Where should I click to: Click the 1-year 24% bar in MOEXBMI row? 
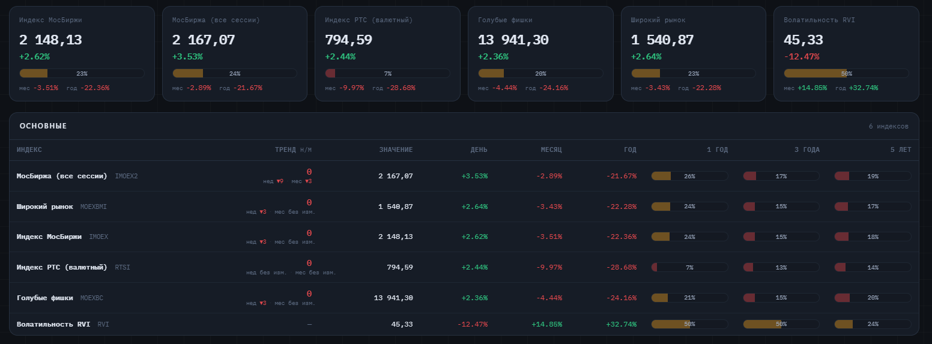[x=689, y=207]
